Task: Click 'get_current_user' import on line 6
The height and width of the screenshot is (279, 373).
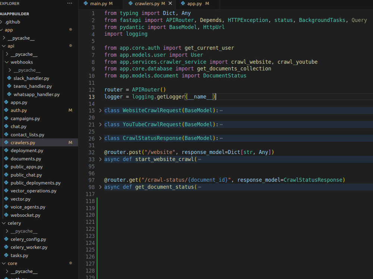Action: [209, 48]
